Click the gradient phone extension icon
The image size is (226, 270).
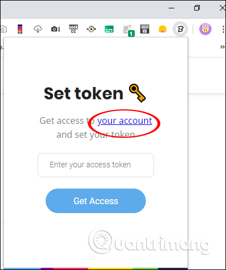(x=20, y=29)
